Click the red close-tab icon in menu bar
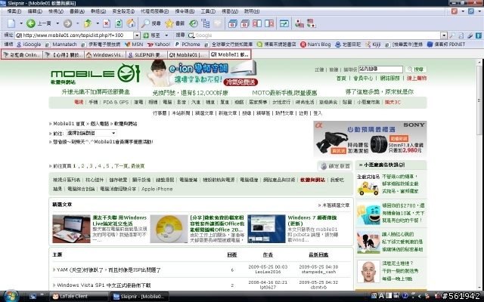Image resolution: width=484 pixels, height=302 pixels. point(455,11)
